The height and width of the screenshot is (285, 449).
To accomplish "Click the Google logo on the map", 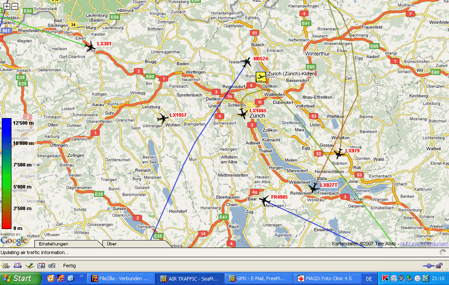I will click(x=13, y=241).
